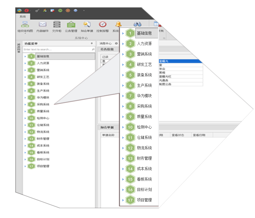Expand the arrow beside 人力资源 in enlarged list
Screen dimensions: 255x218
123,44
